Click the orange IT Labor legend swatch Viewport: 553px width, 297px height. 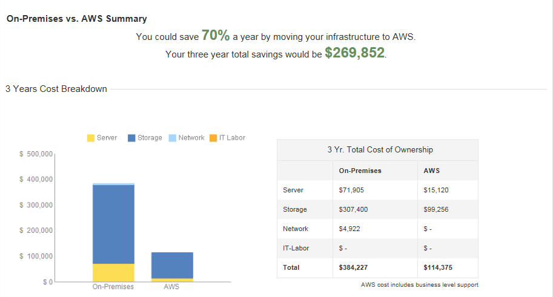213,138
